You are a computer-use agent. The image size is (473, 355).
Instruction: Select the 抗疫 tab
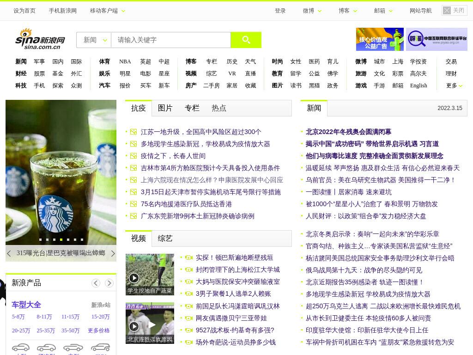(139, 108)
